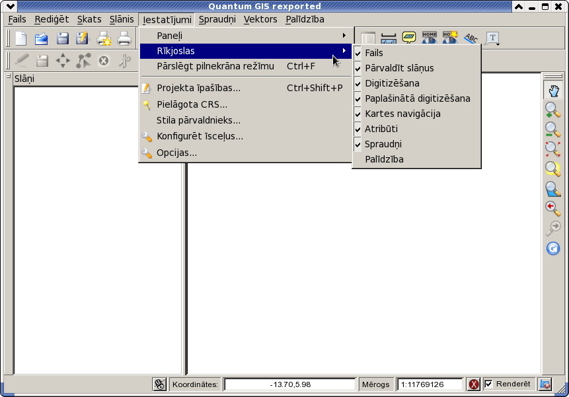
Task: Close the open Iestatījumi menu
Action: [x=167, y=20]
